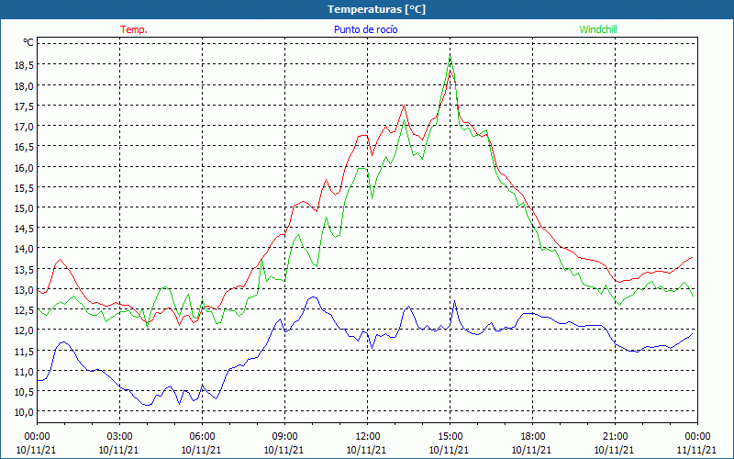Click the 17,5 y-axis value
This screenshot has width=734, height=459.
point(24,106)
